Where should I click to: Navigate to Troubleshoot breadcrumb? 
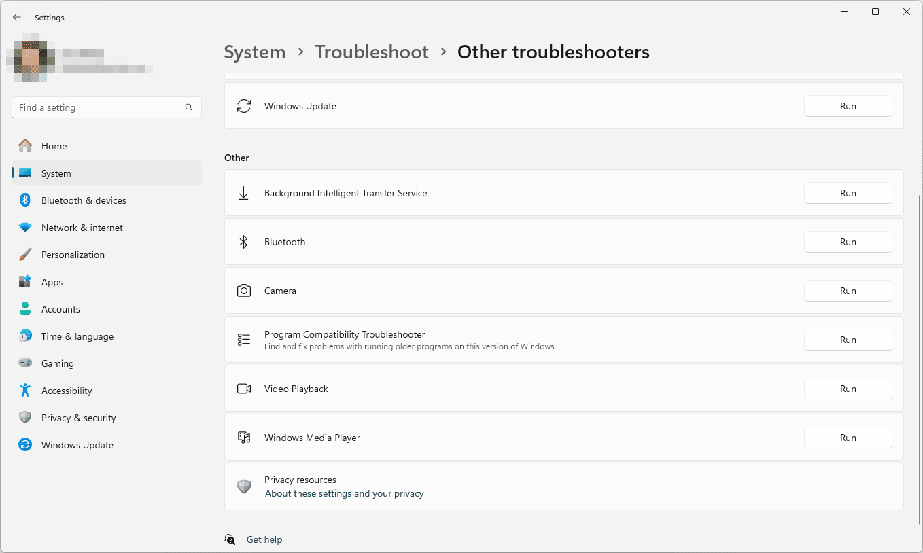(x=372, y=52)
